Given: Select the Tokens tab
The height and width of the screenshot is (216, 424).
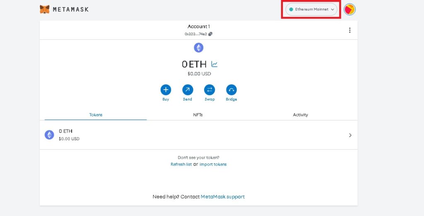Looking at the screenshot, I should click(96, 115).
